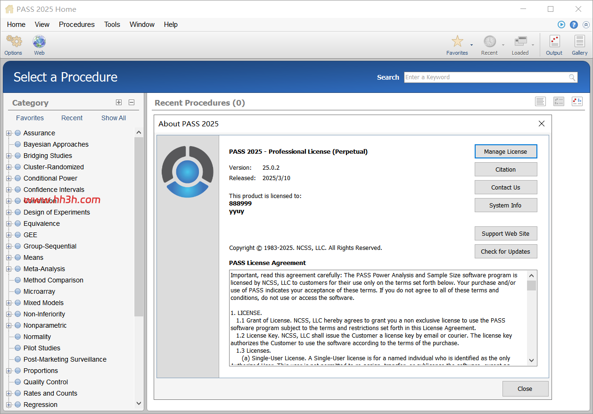Expand the Group-Sequential tree node
The height and width of the screenshot is (414, 593).
(8, 246)
